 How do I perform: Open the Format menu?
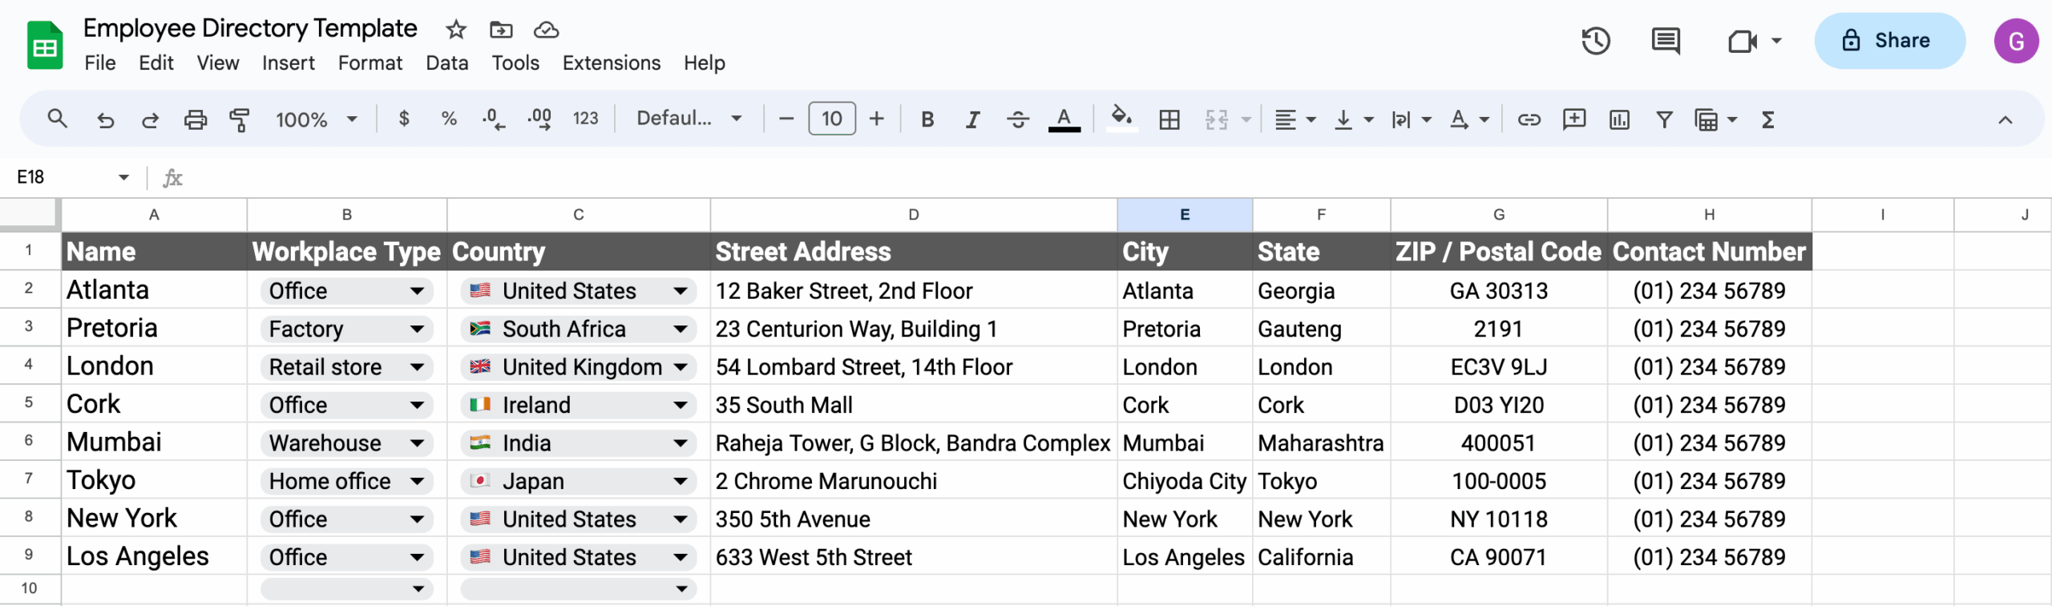click(x=370, y=63)
